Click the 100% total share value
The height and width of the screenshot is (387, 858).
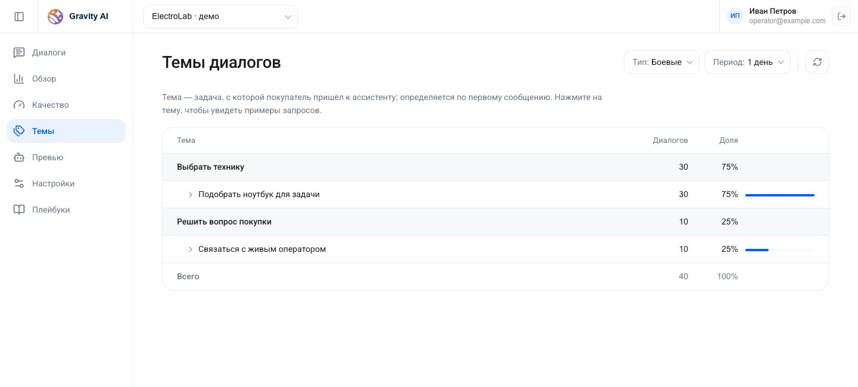point(728,277)
